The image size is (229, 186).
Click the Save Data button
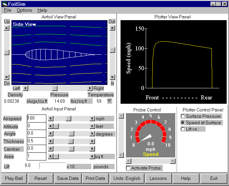coord(68,178)
